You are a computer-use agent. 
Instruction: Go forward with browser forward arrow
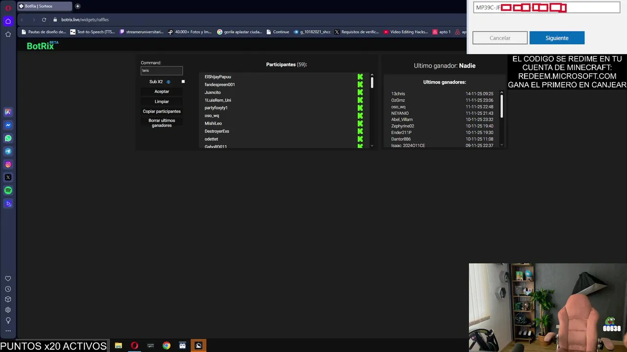tap(33, 20)
